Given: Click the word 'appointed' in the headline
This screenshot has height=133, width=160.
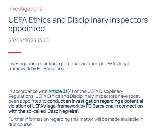Looking at the screenshot, I should click(x=27, y=29).
